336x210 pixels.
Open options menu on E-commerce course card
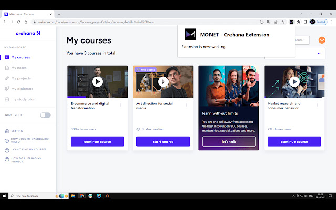click(x=121, y=105)
